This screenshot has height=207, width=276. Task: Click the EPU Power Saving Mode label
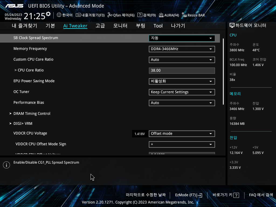(x=34, y=81)
